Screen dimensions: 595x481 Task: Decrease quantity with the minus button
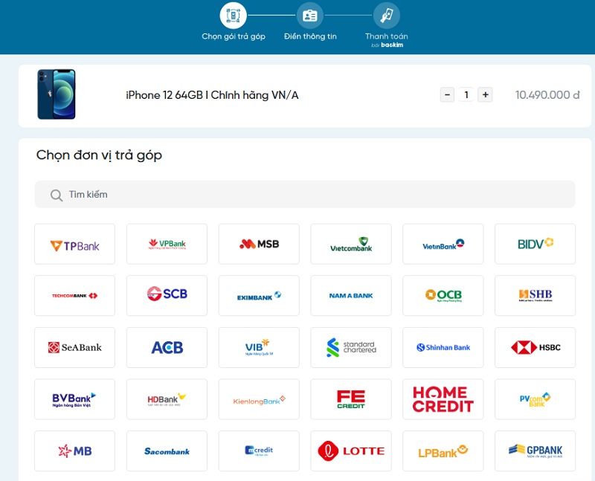tap(447, 94)
